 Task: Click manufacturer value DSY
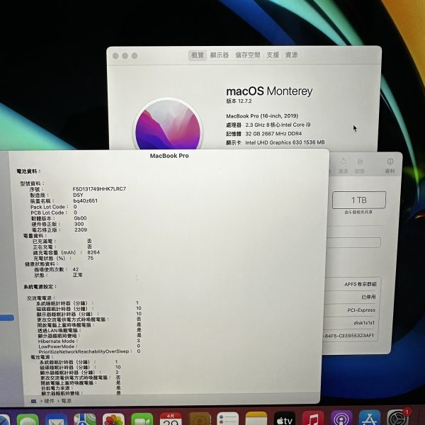click(x=78, y=195)
